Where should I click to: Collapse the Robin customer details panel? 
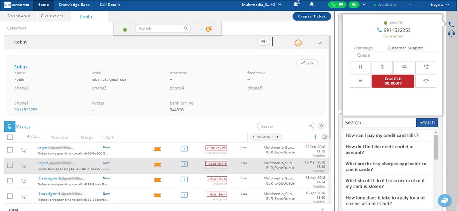click(320, 43)
